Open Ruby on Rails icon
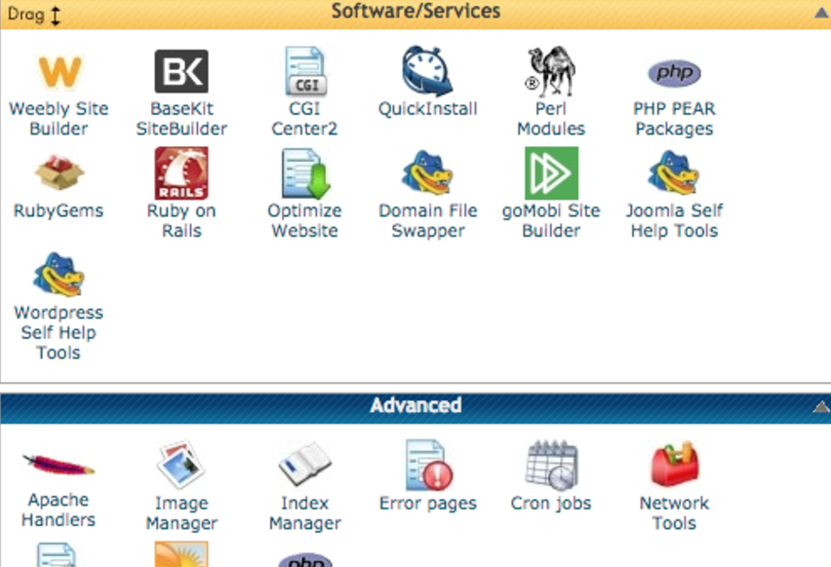The height and width of the screenshot is (567, 831). pyautogui.click(x=181, y=173)
